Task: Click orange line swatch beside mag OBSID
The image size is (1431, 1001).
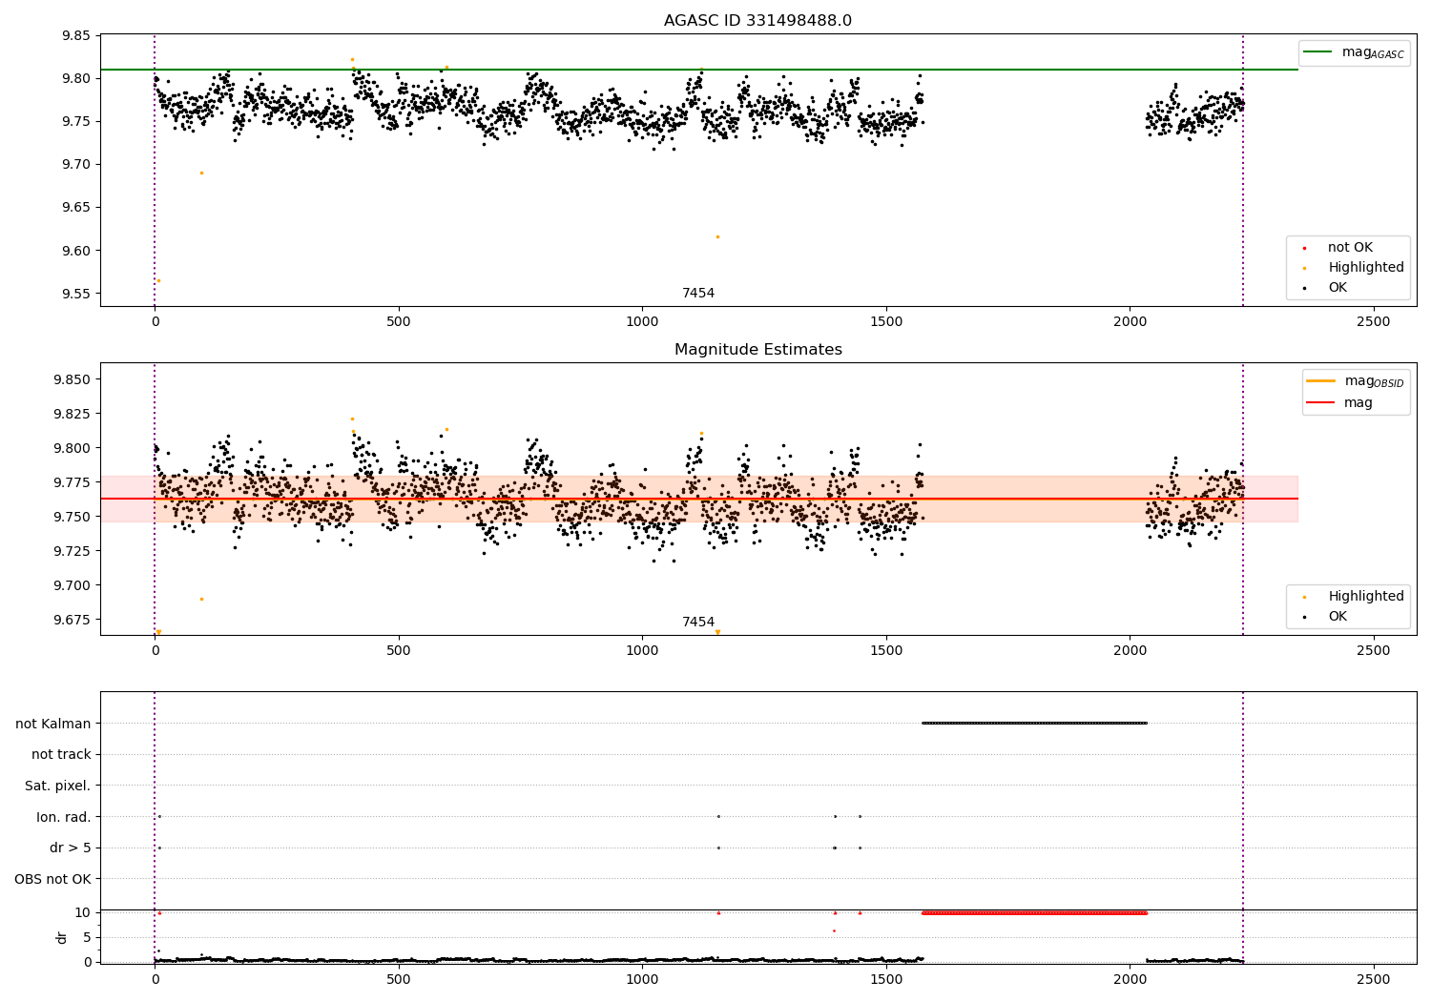Action: (1321, 381)
